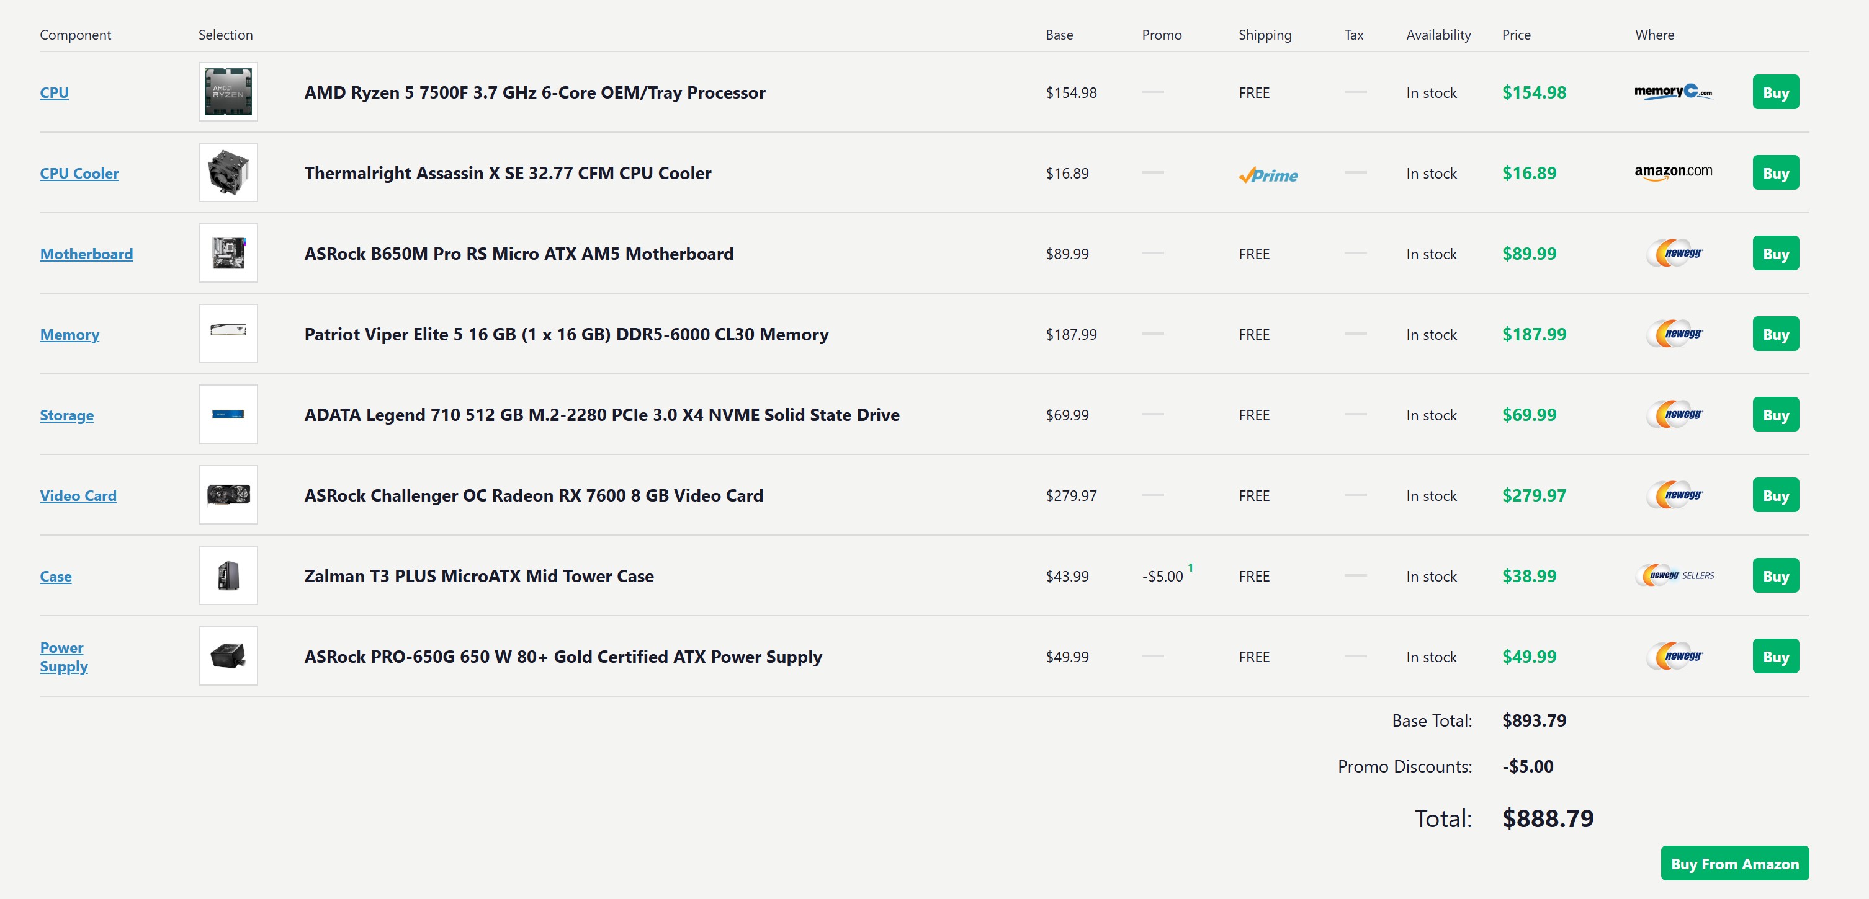Click the $888.79 Total value
Screen dimensions: 1869x899
[x=1548, y=818]
